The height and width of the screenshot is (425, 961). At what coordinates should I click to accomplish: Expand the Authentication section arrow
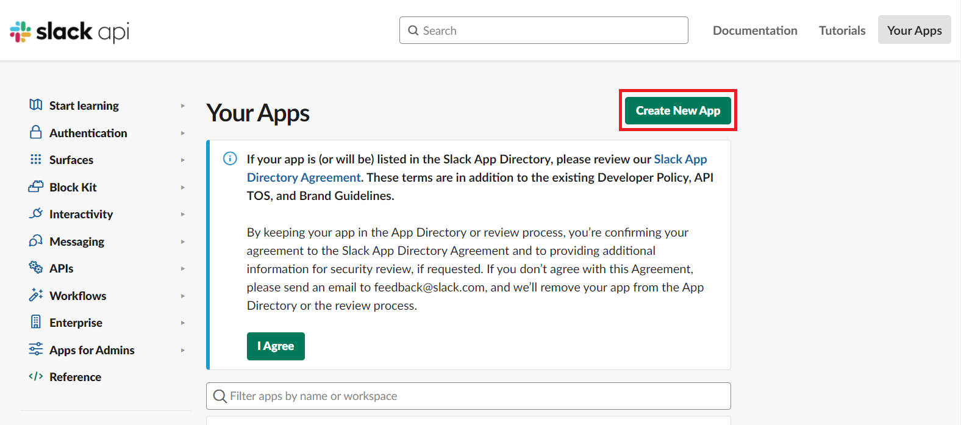click(183, 133)
